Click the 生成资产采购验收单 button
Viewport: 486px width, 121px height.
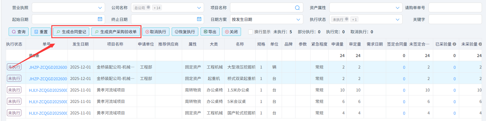pyautogui.click(x=116, y=32)
